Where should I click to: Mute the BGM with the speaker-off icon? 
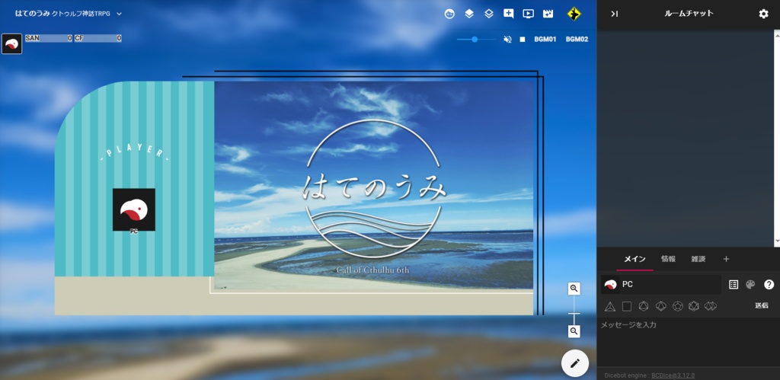[507, 40]
